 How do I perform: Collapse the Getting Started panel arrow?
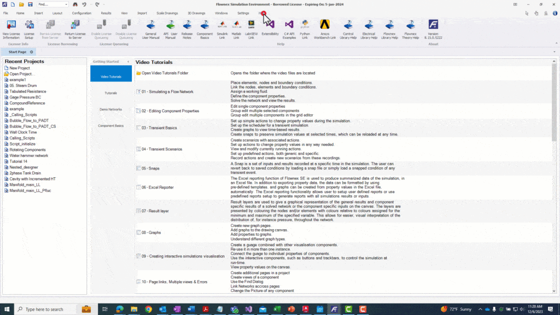click(128, 62)
